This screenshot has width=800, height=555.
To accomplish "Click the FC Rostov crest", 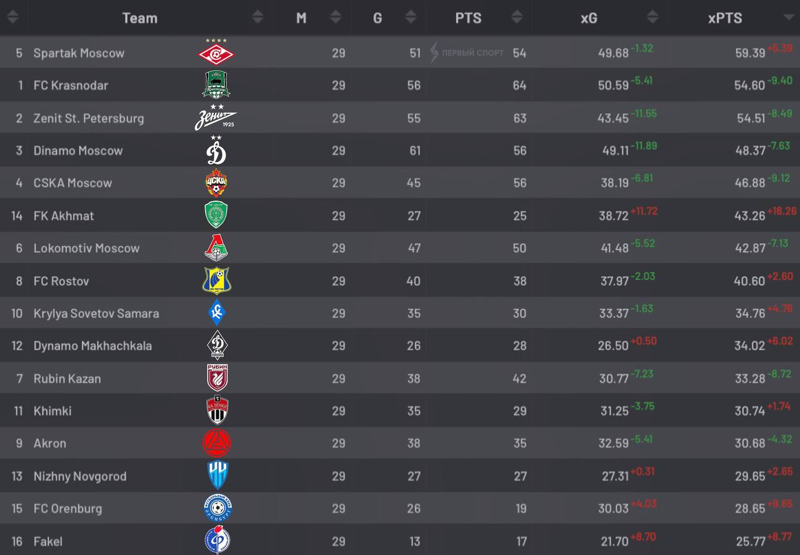I will coord(216,280).
